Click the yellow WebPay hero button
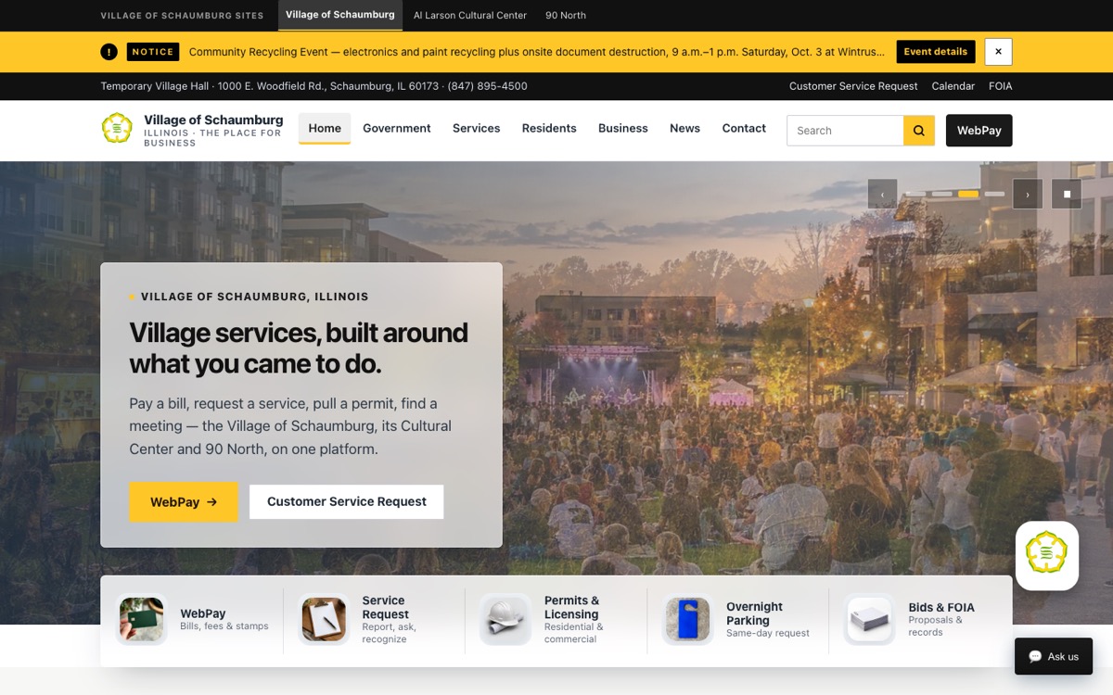 (x=184, y=501)
